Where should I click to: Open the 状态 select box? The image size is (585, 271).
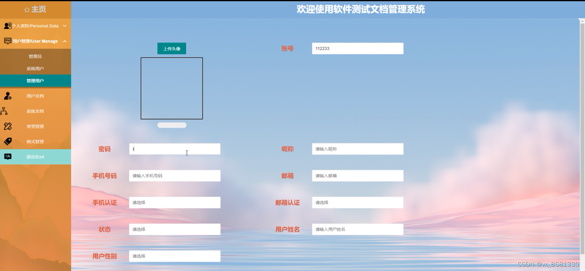click(175, 229)
